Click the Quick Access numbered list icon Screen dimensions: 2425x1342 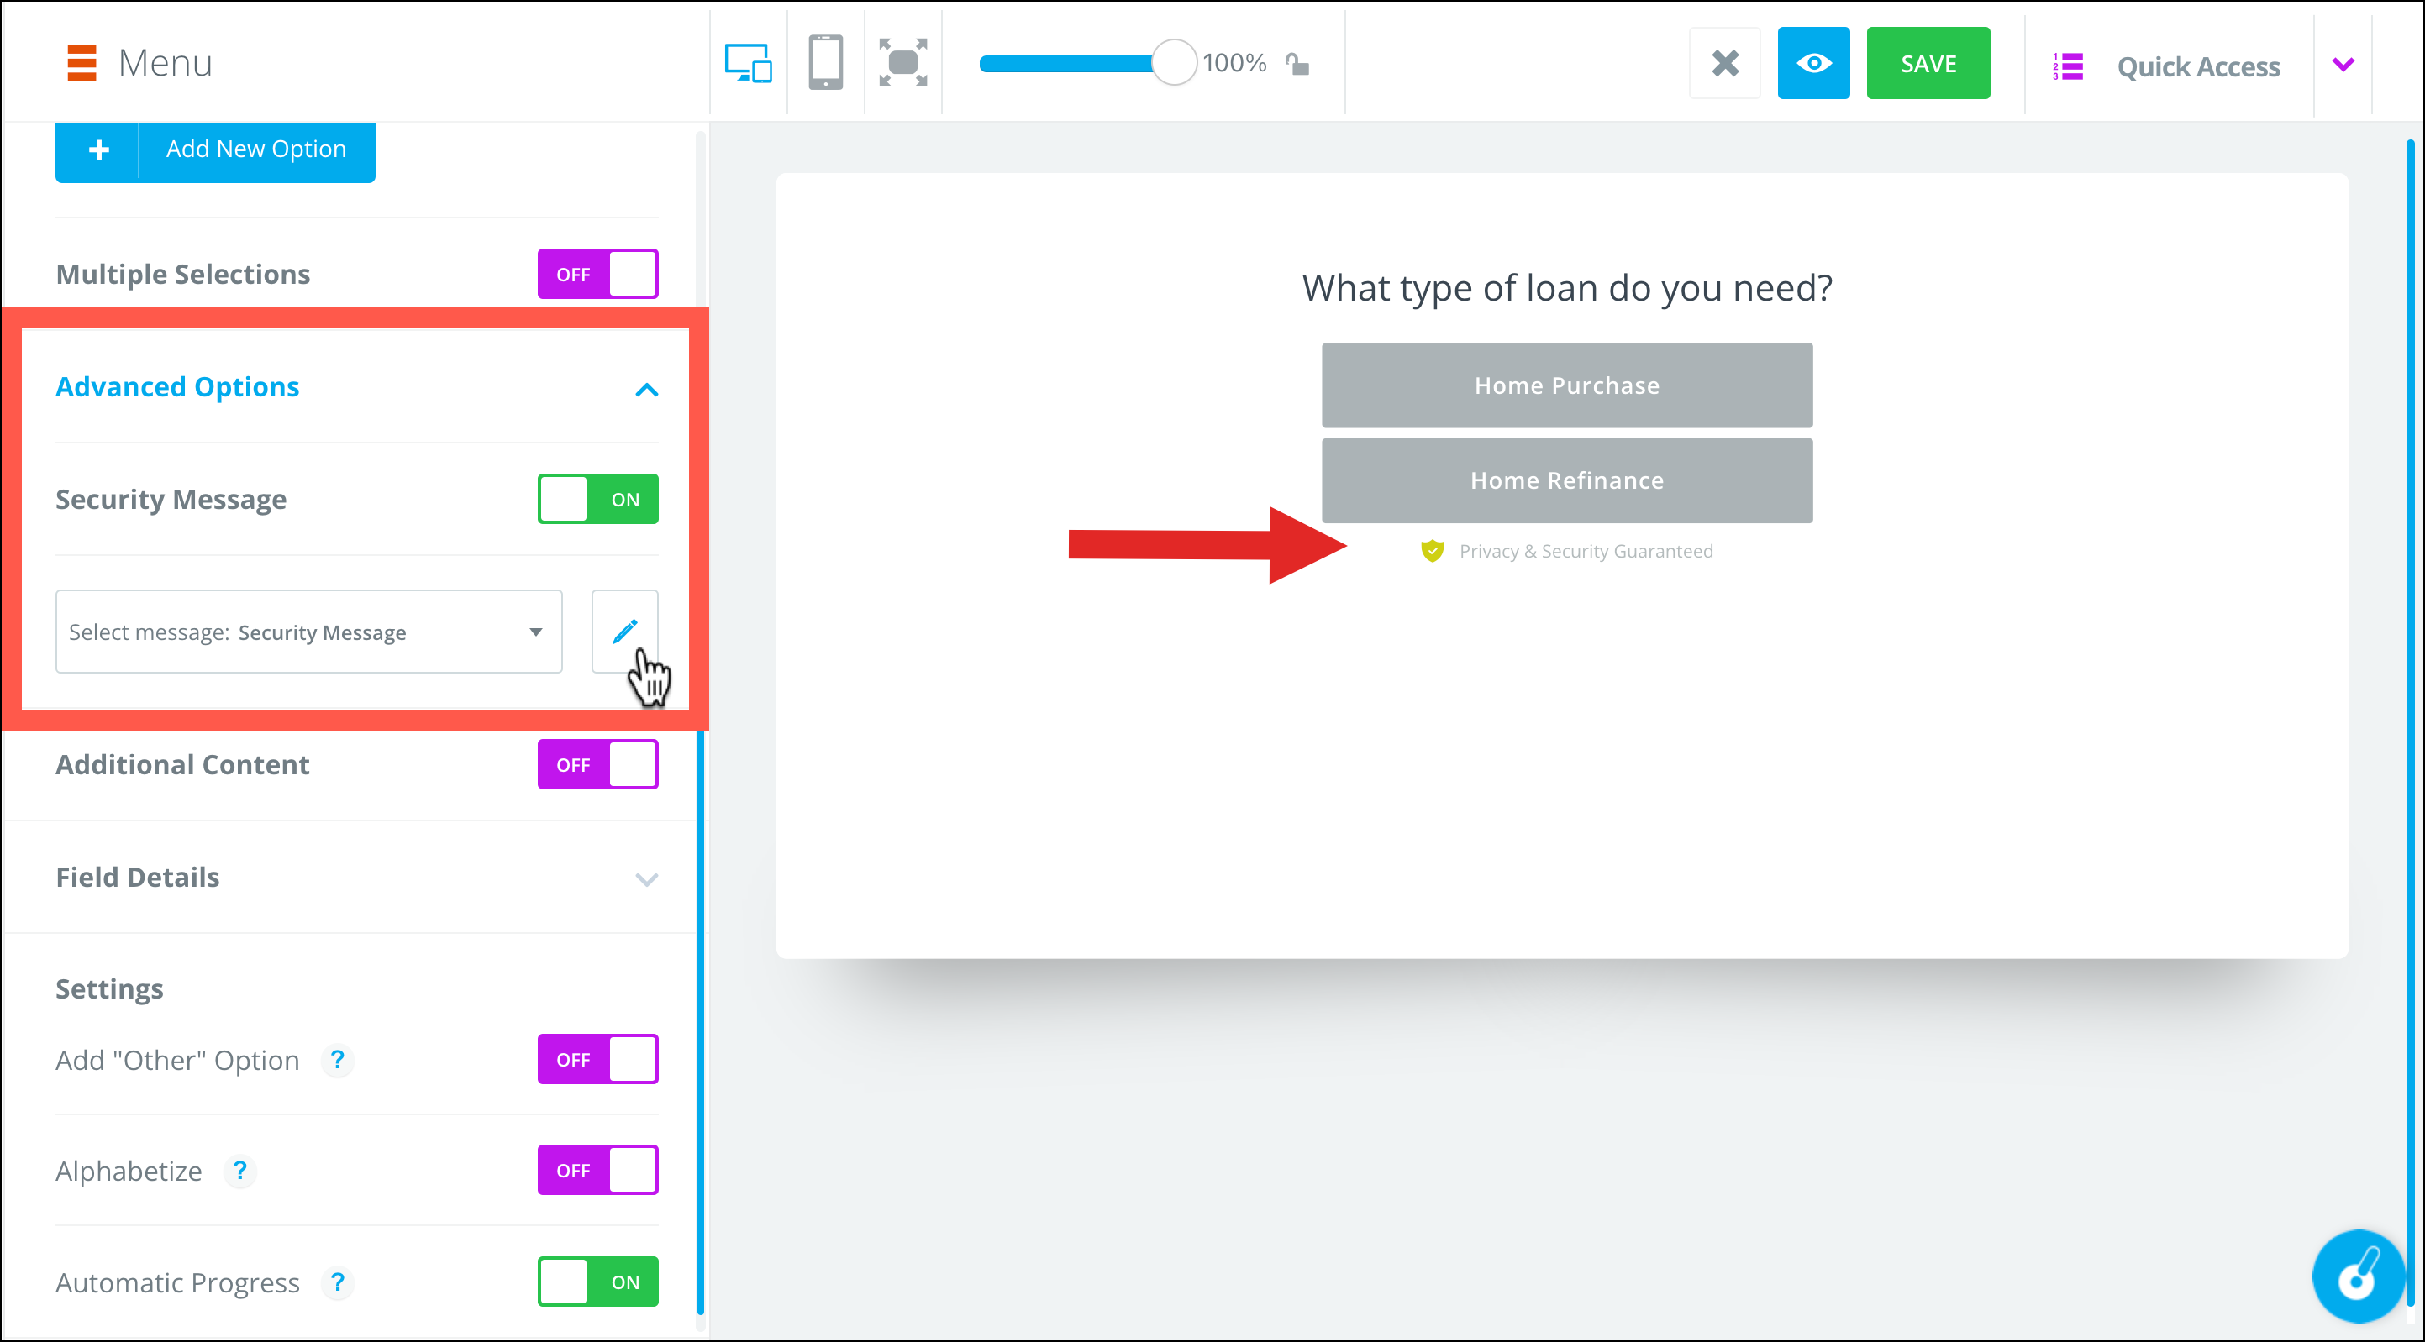(2068, 67)
